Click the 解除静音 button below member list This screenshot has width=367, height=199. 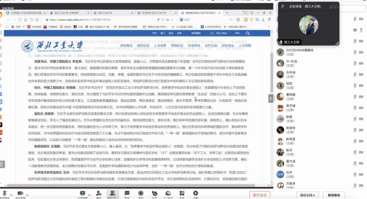[x=334, y=195]
